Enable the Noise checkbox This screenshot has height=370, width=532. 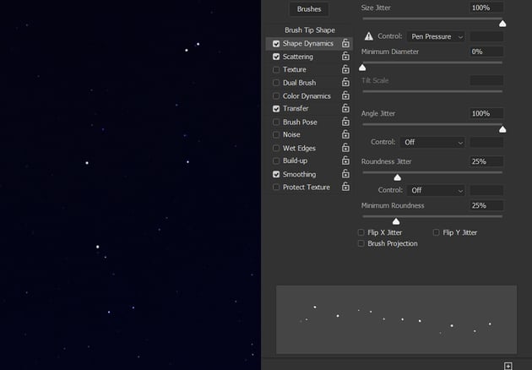point(276,135)
